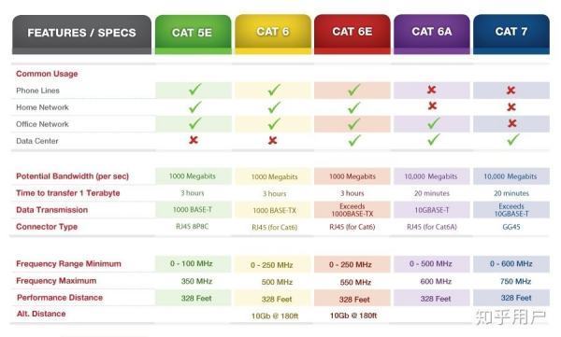Click the Connector Type row label

tap(47, 227)
